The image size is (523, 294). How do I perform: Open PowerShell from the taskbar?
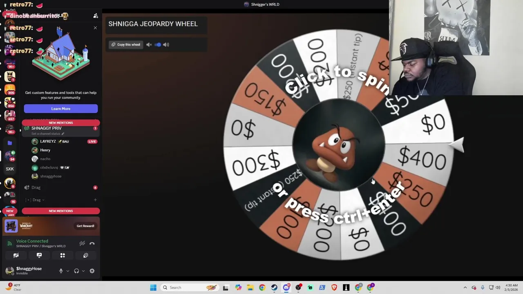(322, 287)
